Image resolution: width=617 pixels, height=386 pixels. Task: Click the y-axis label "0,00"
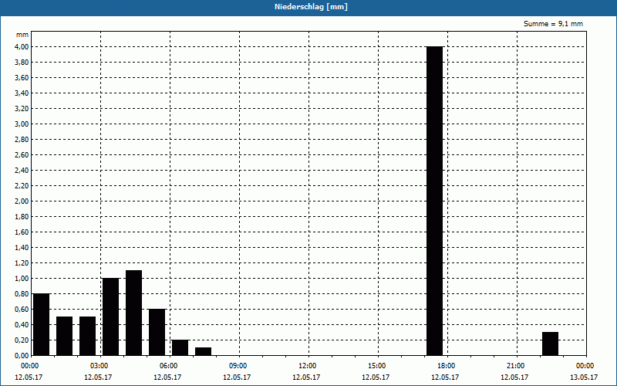coord(22,356)
